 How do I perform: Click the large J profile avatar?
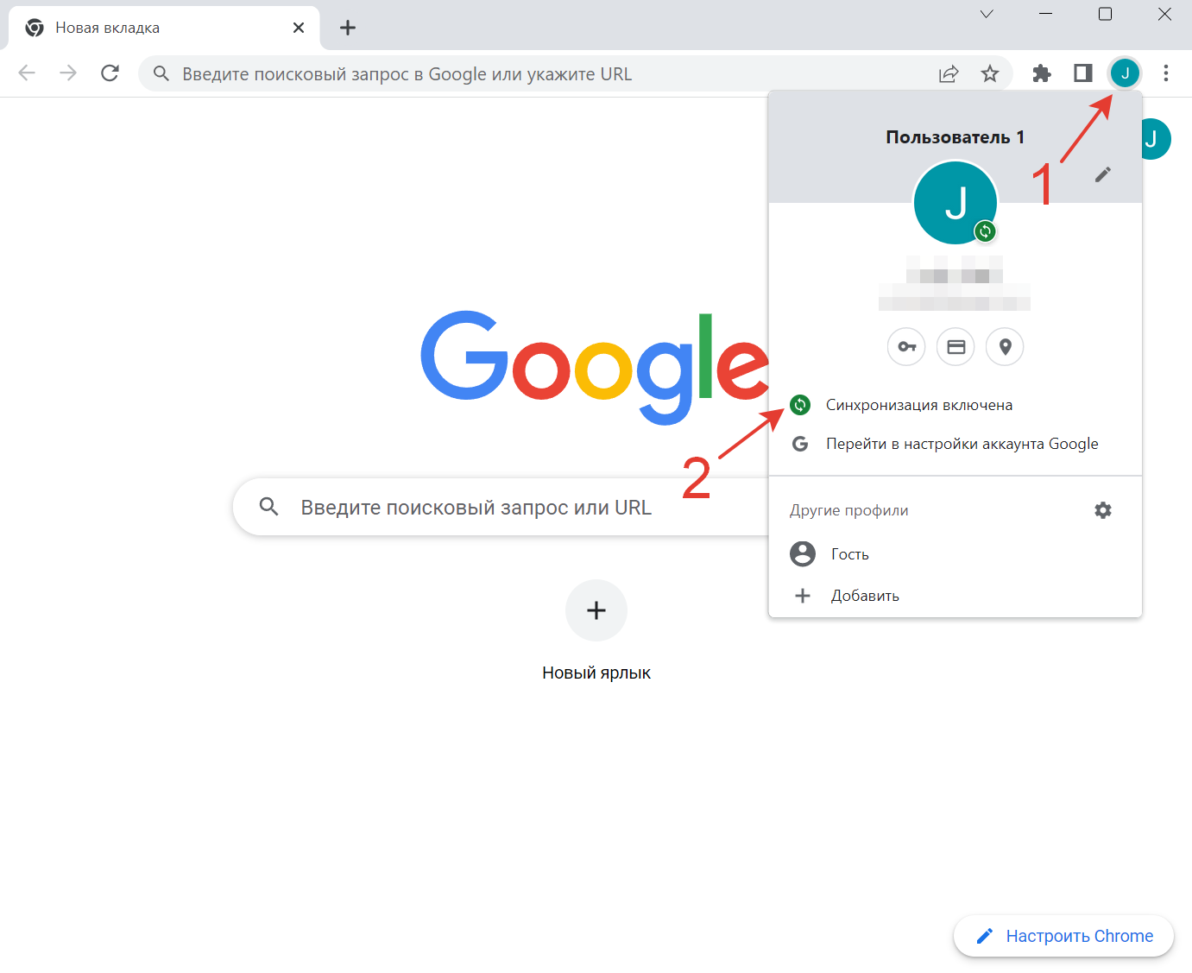pyautogui.click(x=955, y=203)
